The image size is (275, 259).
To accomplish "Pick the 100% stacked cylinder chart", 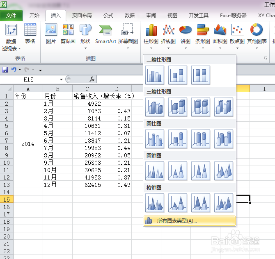I will point(201,139).
